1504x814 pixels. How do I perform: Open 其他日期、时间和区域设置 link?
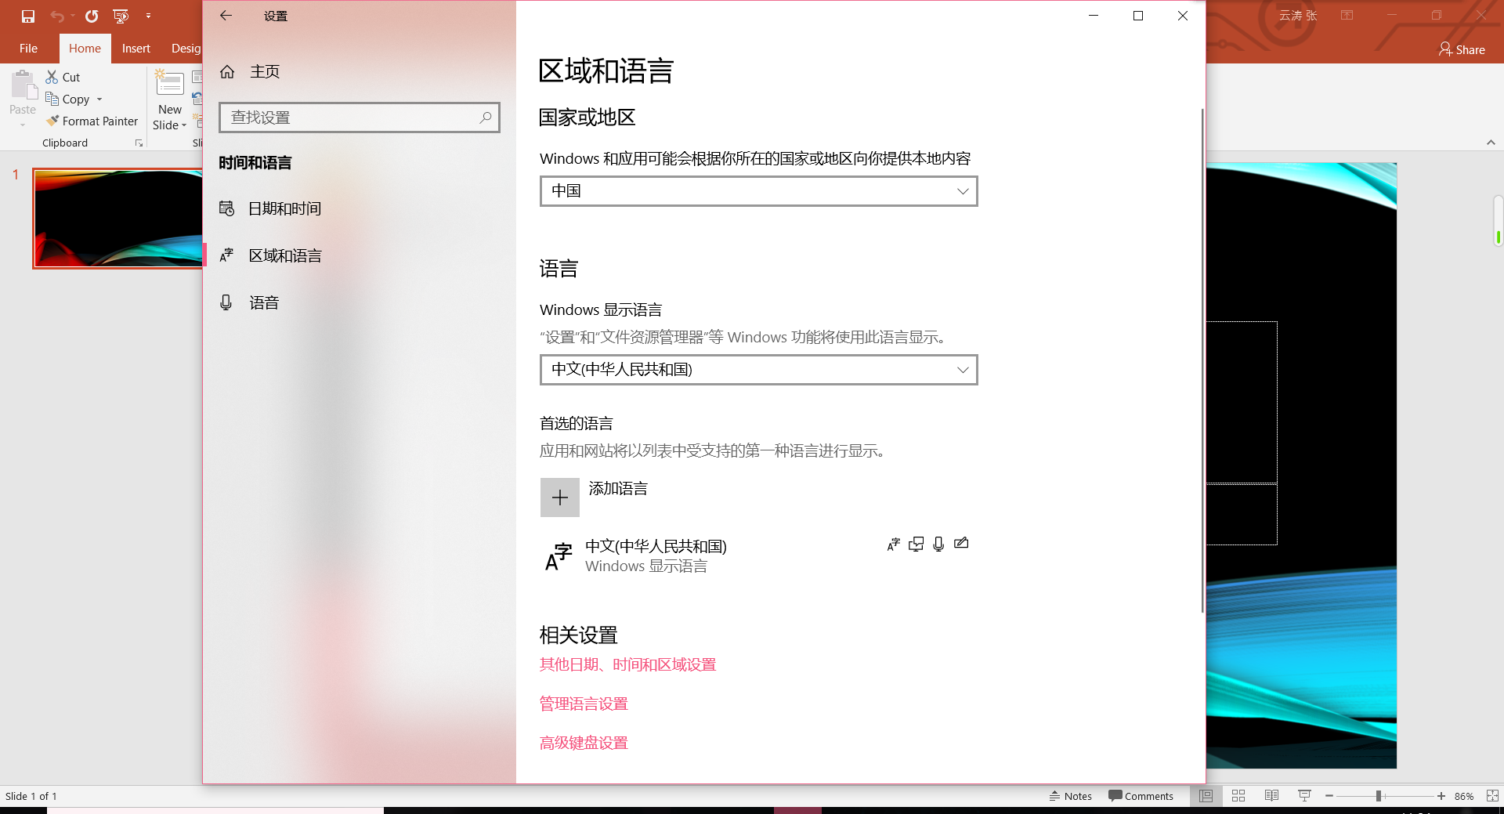[627, 664]
